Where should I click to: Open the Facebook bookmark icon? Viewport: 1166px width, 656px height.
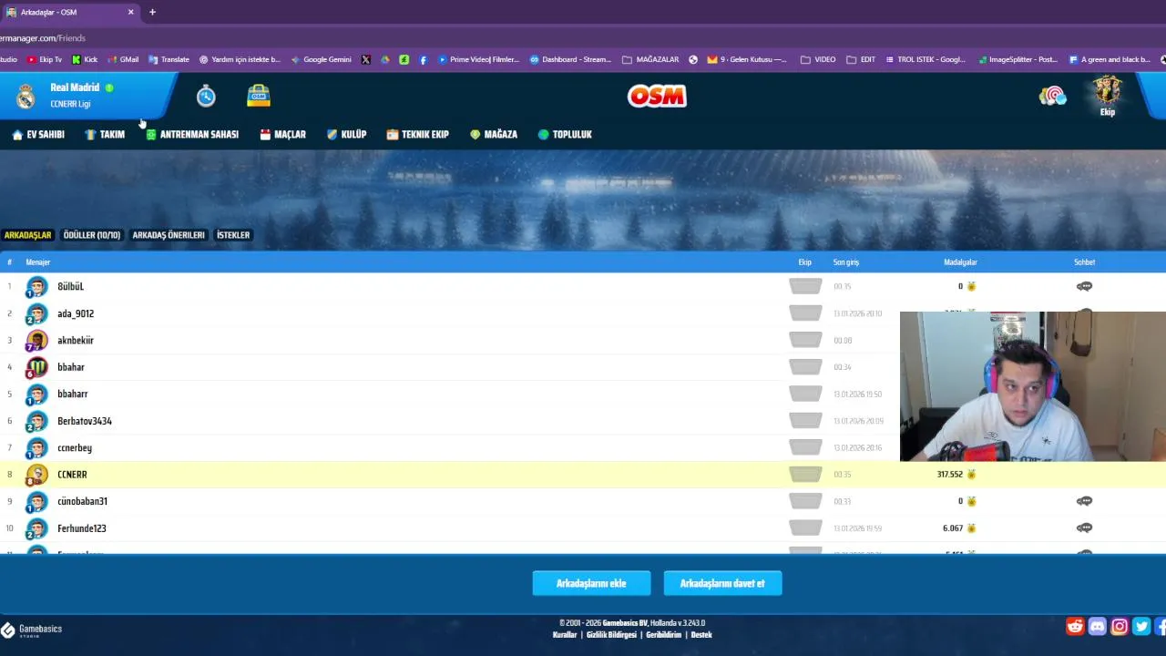pos(424,59)
